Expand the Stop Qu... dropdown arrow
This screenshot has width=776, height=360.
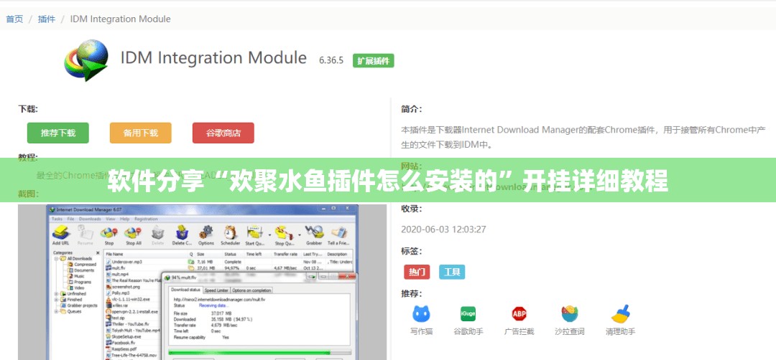[298, 234]
